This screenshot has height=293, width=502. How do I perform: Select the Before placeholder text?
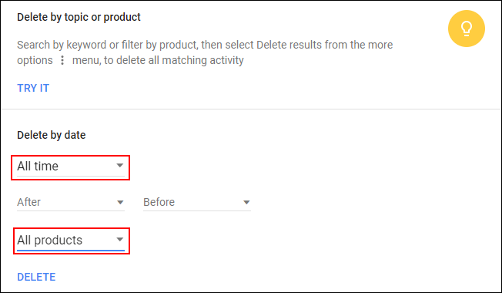[159, 202]
